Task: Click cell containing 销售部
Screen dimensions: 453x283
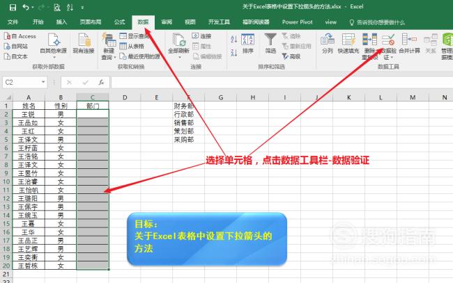Action: pyautogui.click(x=188, y=123)
